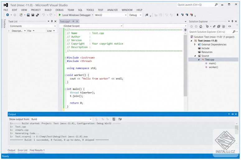Viewport: 241px width, 160px height.
Task: Click the Home icon in Solution Explorer
Action: (x=201, y=26)
